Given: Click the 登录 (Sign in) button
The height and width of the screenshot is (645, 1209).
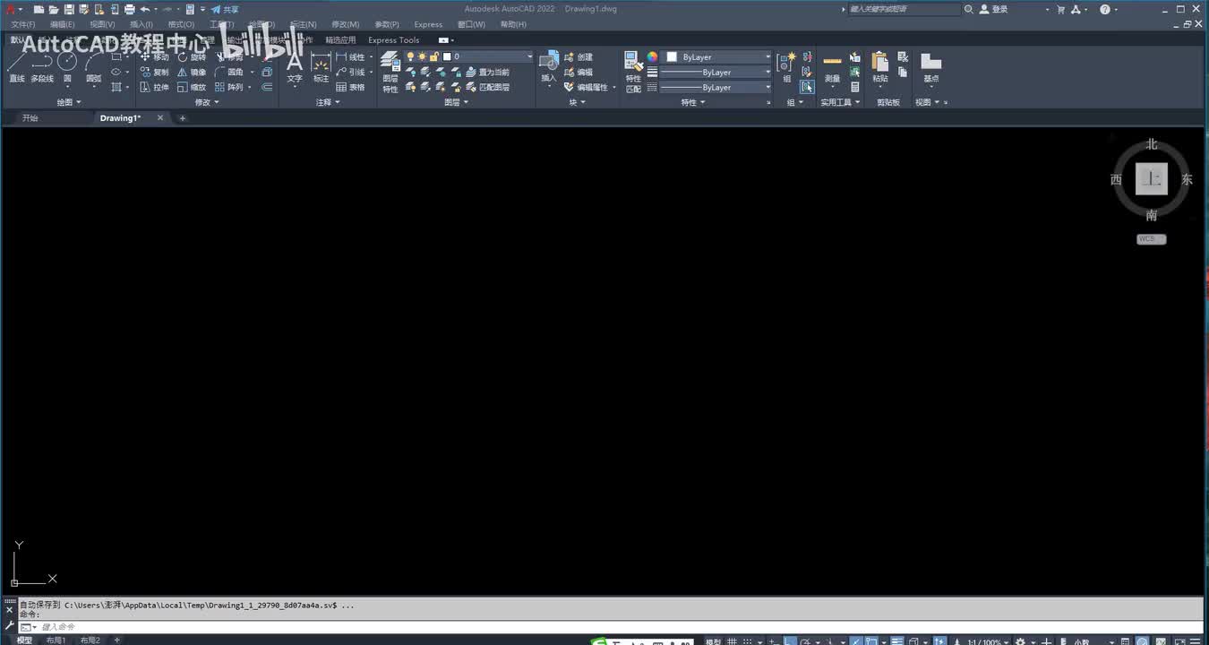Looking at the screenshot, I should pos(994,9).
